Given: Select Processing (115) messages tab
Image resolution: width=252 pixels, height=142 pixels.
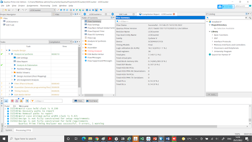Looking at the screenshot, I should (23, 130).
